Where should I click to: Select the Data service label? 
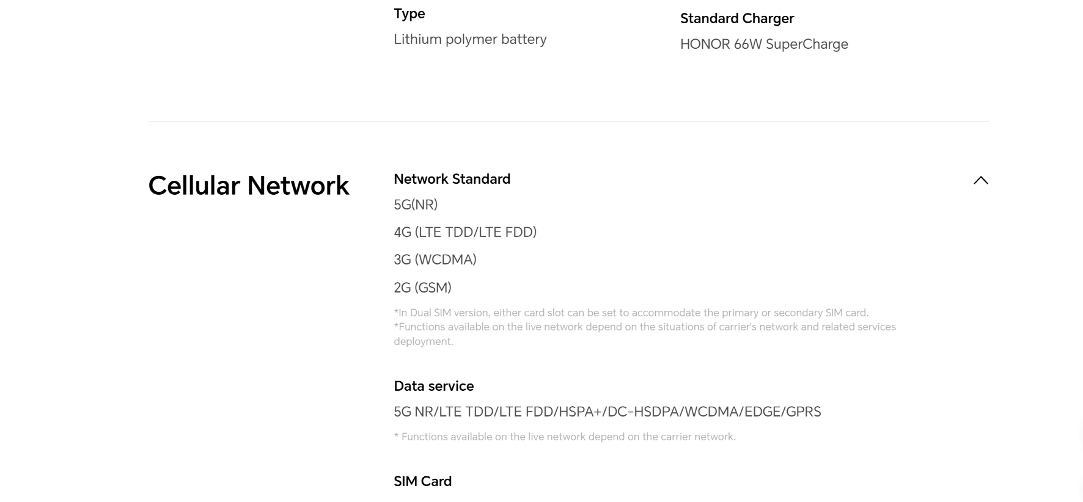point(434,386)
